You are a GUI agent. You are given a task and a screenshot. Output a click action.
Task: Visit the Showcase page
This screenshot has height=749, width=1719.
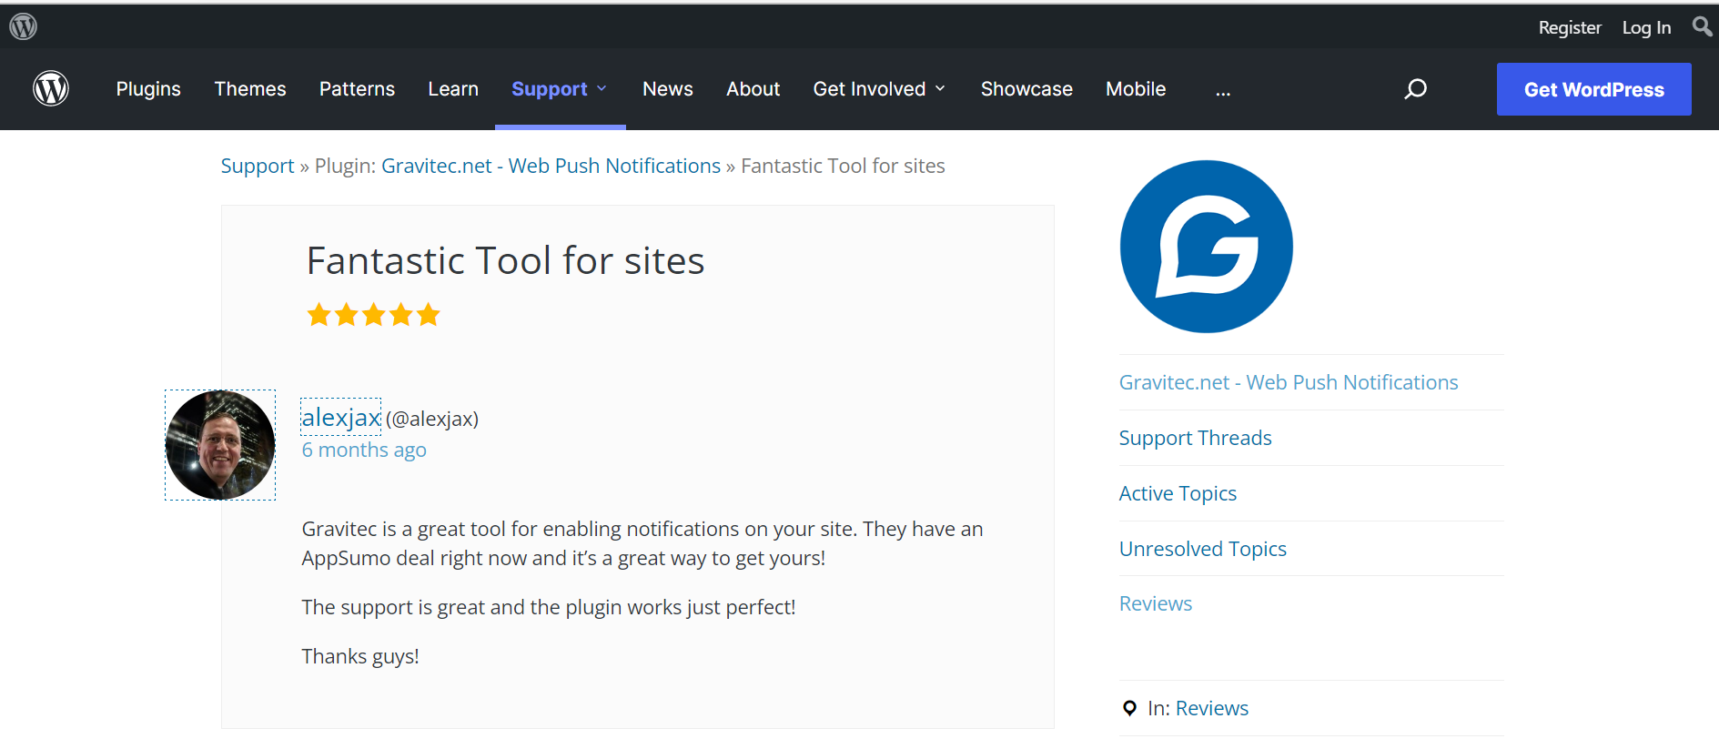click(x=1026, y=89)
